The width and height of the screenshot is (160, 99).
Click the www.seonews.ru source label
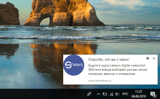100,81
